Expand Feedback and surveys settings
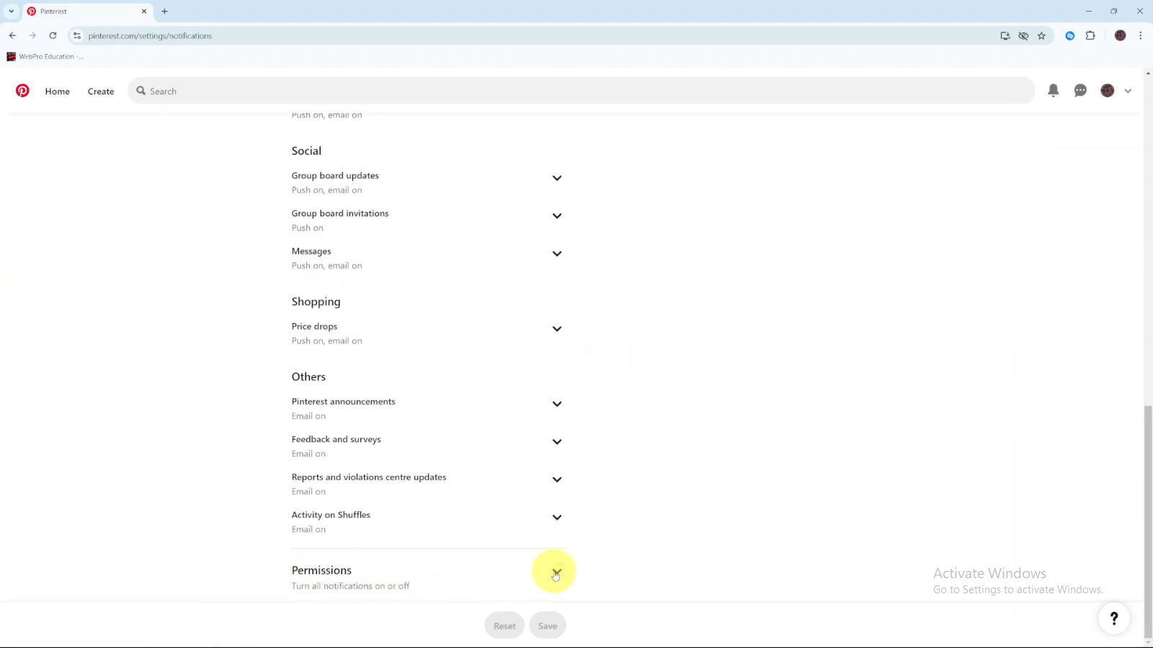 557,442
